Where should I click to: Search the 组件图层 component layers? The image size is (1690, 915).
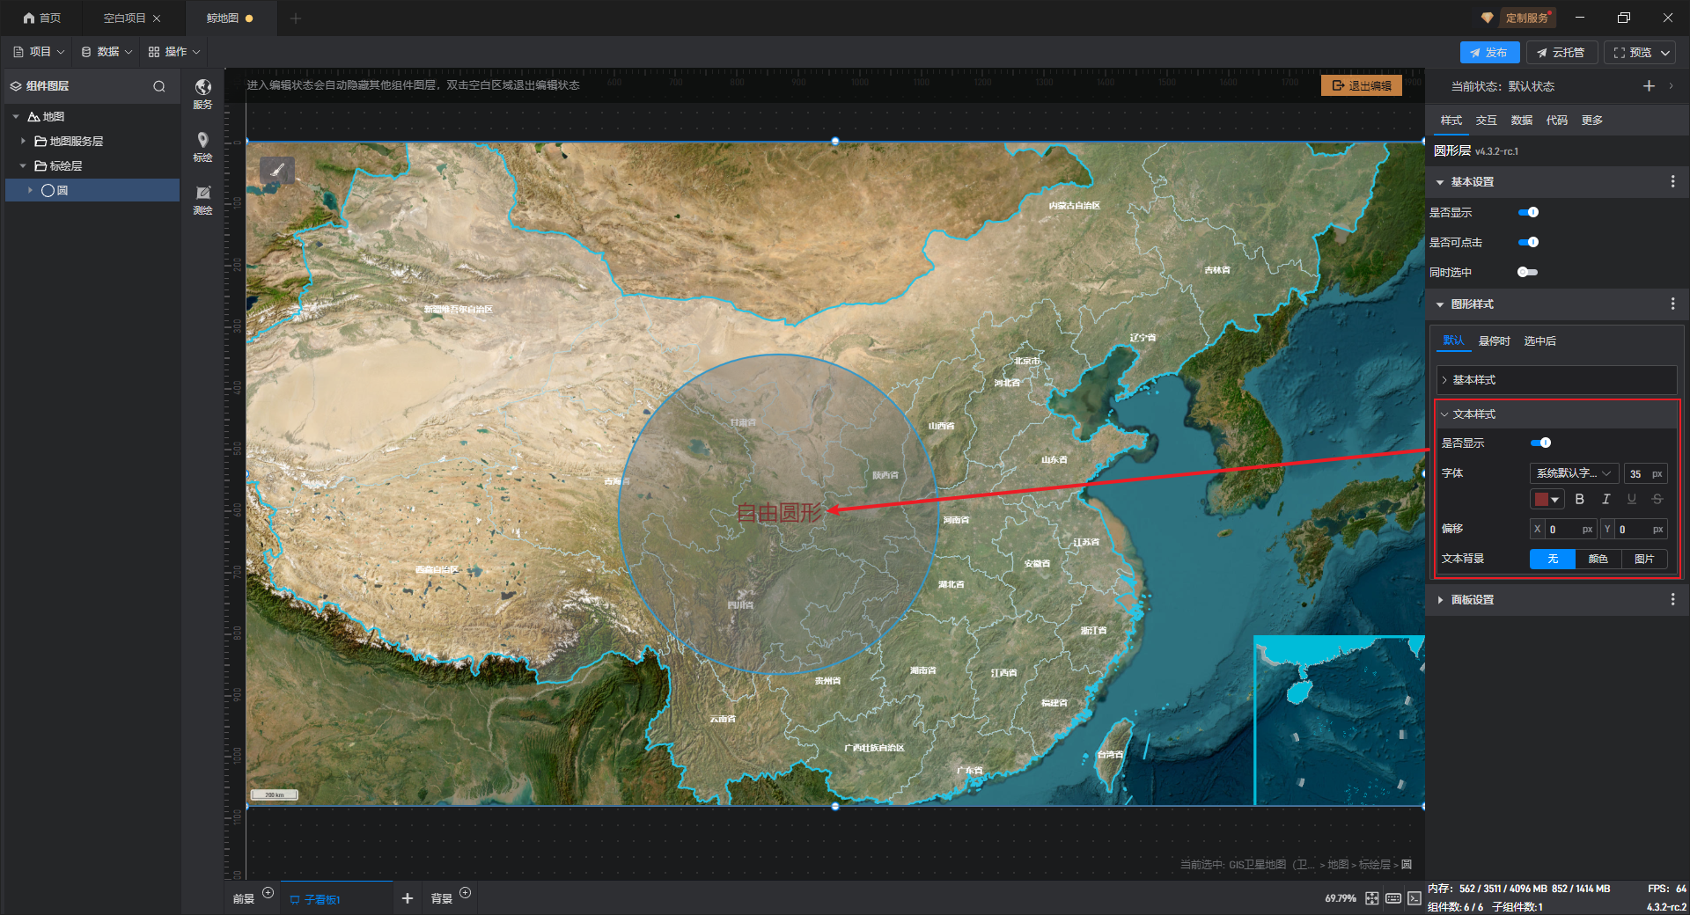[159, 86]
